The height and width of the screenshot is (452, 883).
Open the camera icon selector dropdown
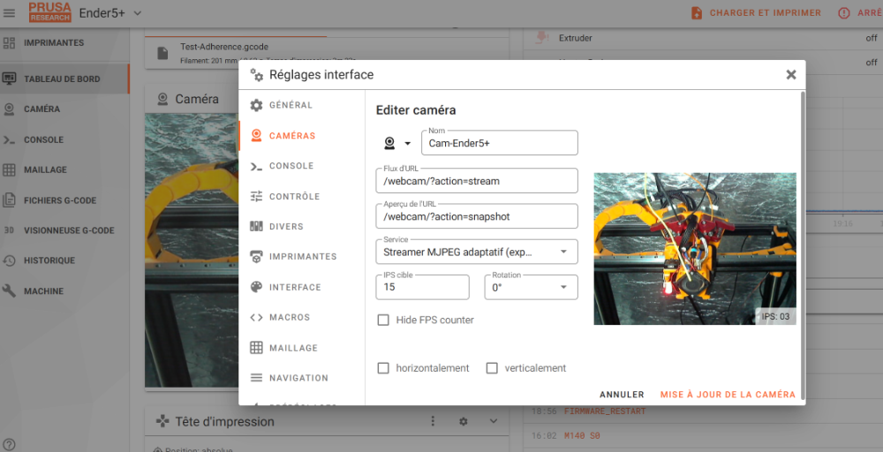coord(397,143)
